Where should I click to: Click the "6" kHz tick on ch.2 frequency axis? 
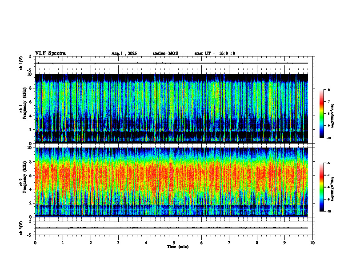pos(31,176)
